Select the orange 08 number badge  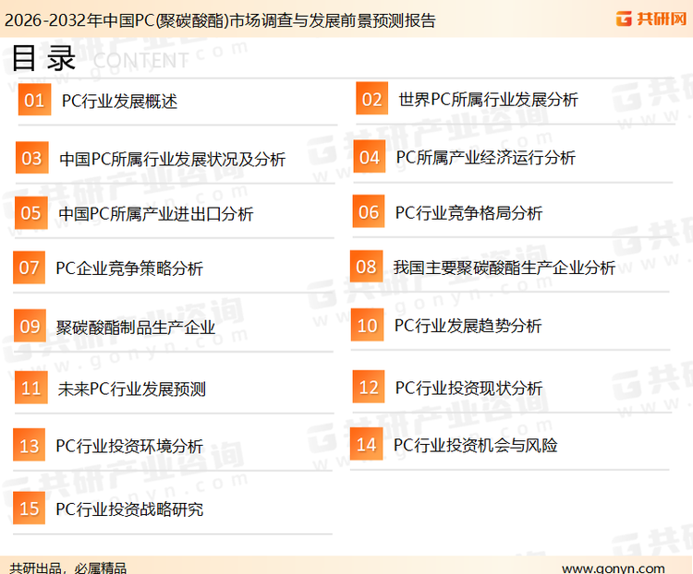(367, 267)
